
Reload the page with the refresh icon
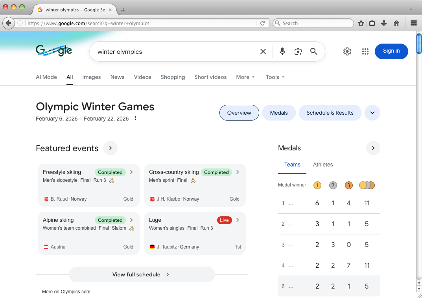tap(263, 24)
